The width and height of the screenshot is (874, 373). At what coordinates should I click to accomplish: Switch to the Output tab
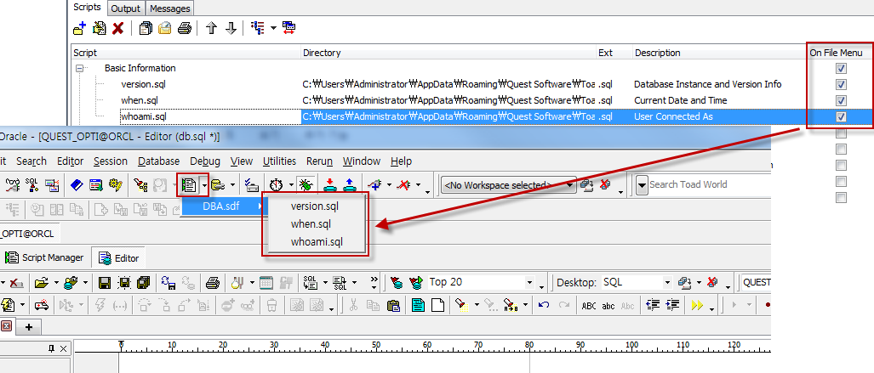point(127,8)
